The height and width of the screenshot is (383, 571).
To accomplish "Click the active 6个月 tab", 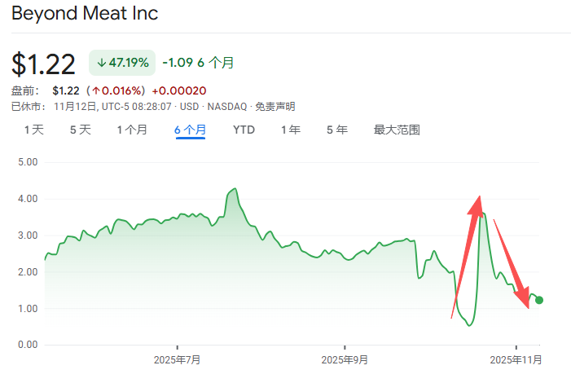I will tap(191, 130).
